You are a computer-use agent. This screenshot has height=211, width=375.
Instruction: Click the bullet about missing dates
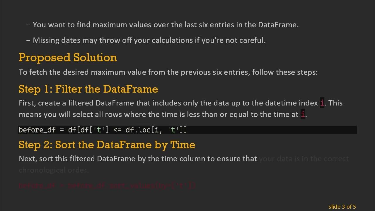click(149, 40)
